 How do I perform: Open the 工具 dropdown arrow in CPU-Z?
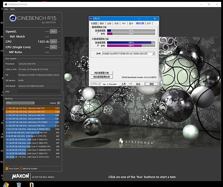130,84
